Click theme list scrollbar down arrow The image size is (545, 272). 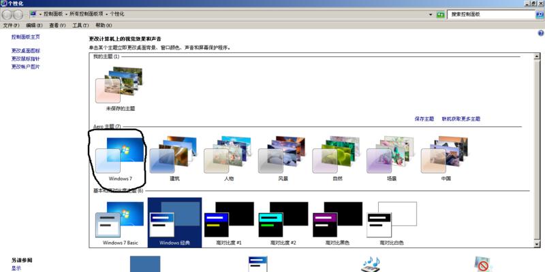coord(537,244)
